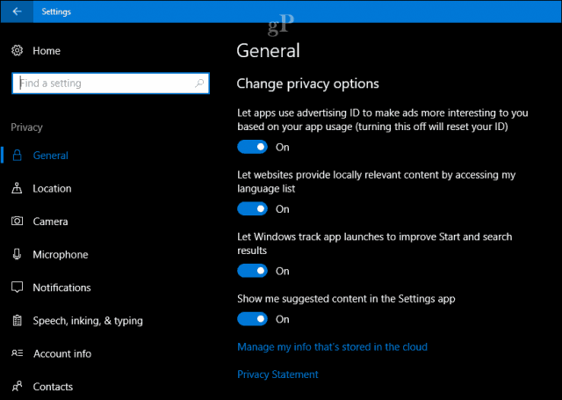The height and width of the screenshot is (400, 562).
Task: Click the magnifier icon in the search box
Action: (199, 84)
